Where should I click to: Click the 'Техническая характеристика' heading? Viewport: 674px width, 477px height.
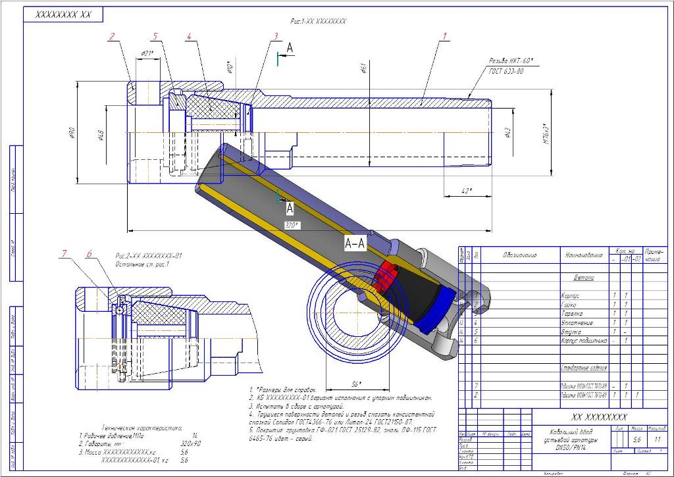click(x=142, y=428)
